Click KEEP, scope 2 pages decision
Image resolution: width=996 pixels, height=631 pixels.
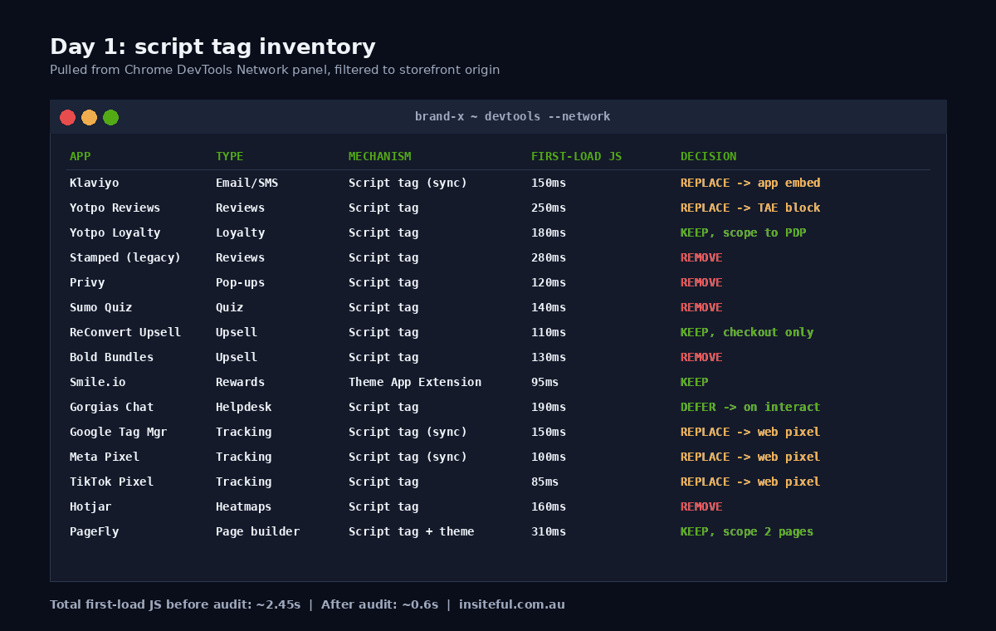747,531
